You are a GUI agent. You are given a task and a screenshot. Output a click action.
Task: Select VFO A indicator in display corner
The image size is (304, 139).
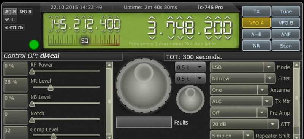pyautogui.click(x=11, y=12)
